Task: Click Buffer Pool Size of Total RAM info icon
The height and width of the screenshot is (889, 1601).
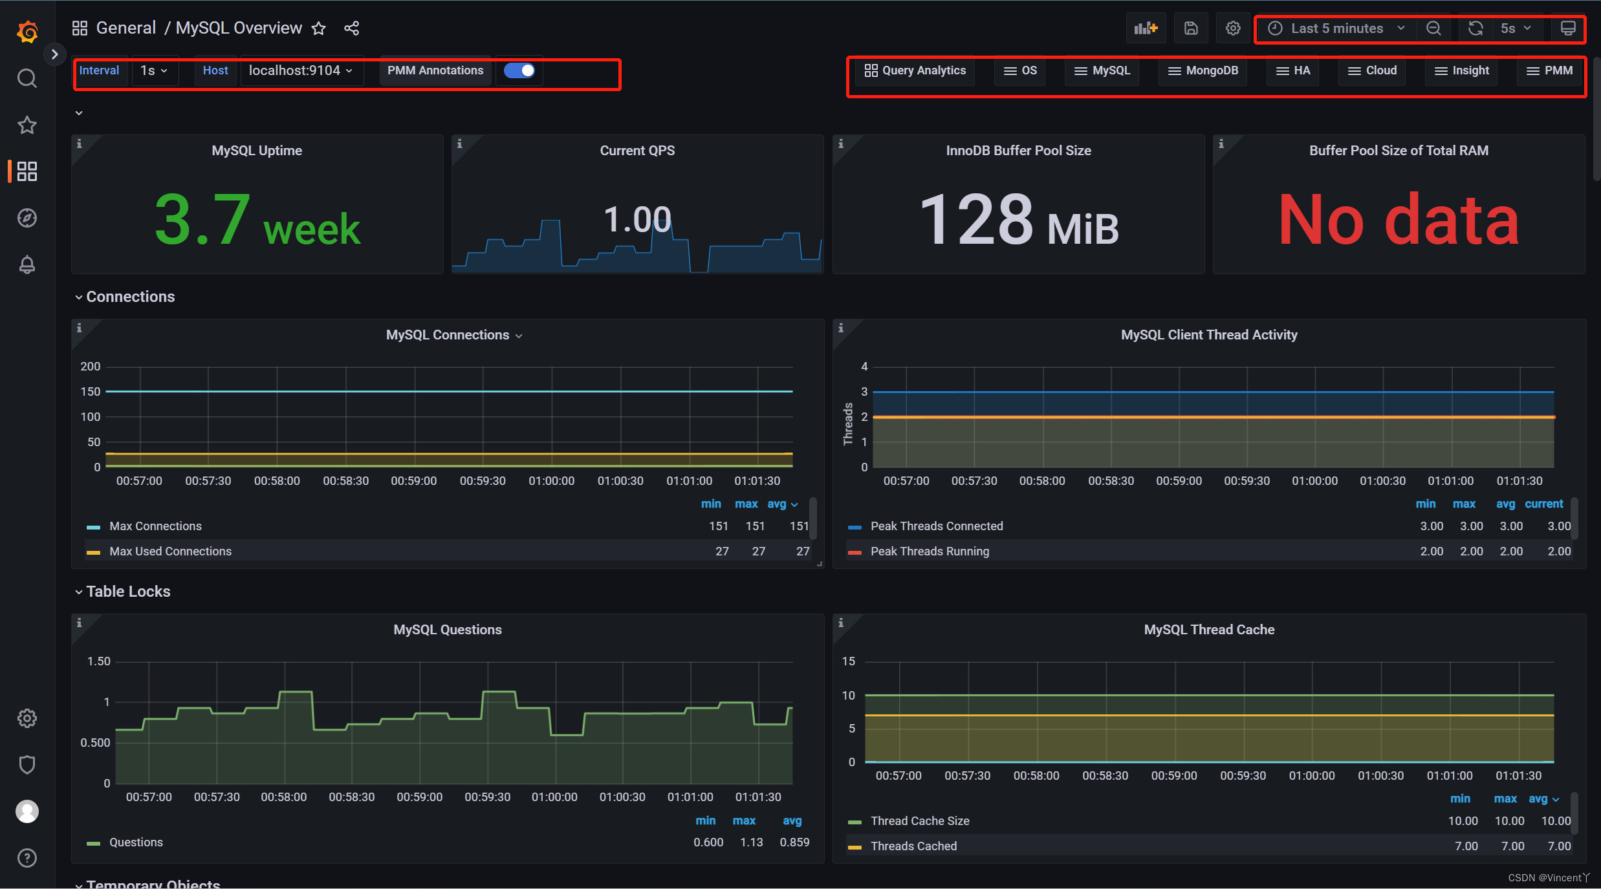Action: click(1221, 144)
